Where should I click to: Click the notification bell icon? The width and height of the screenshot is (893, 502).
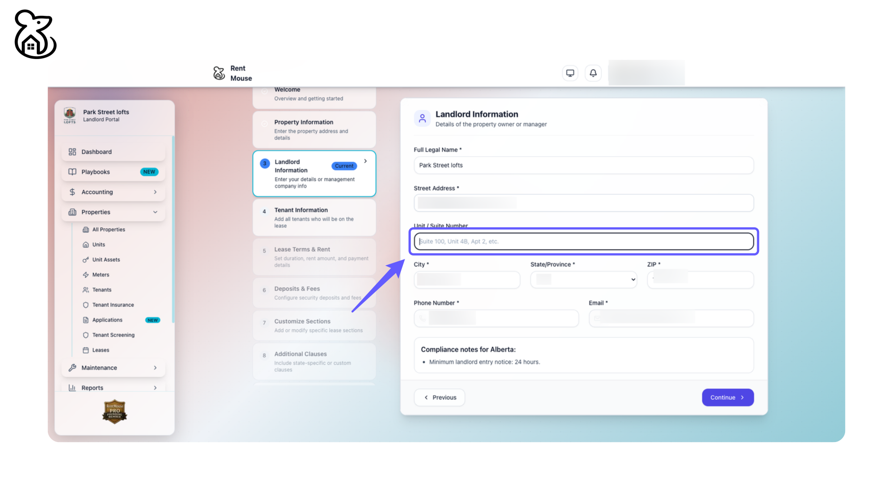[593, 73]
